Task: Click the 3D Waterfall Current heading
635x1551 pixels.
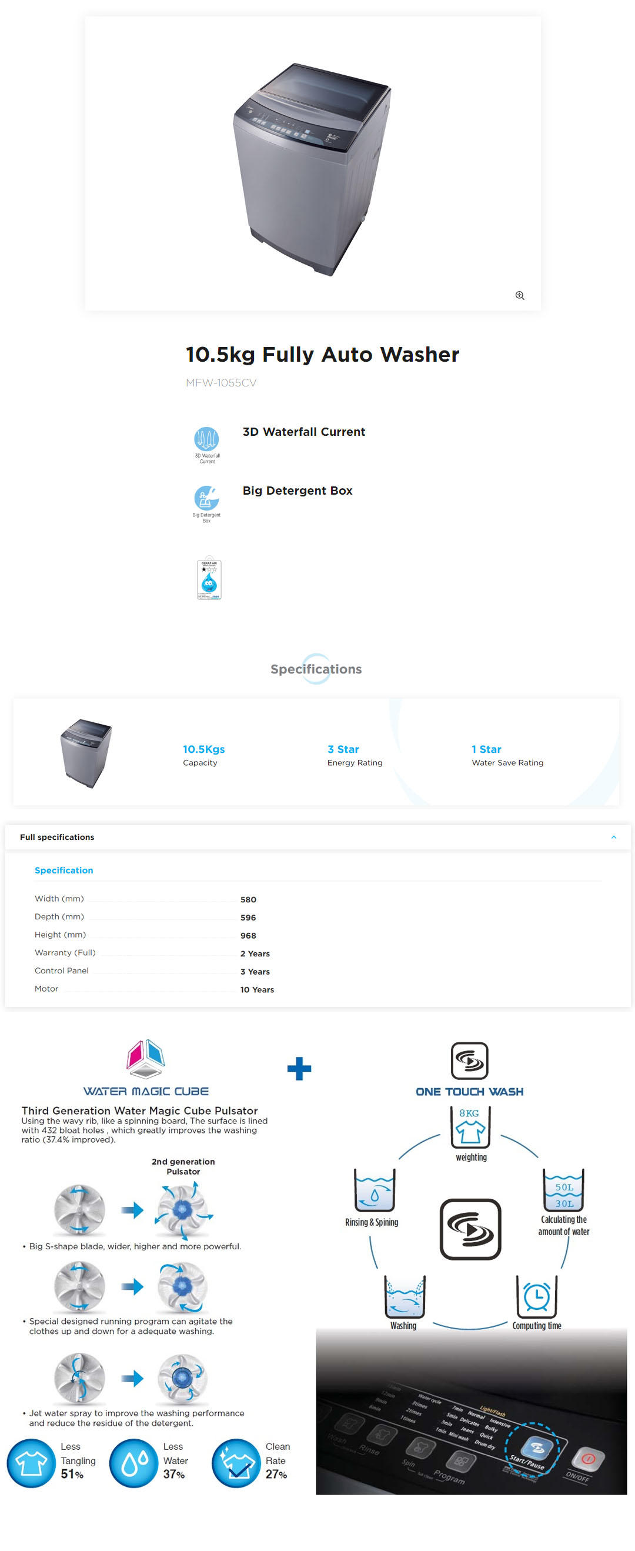Action: tap(303, 432)
